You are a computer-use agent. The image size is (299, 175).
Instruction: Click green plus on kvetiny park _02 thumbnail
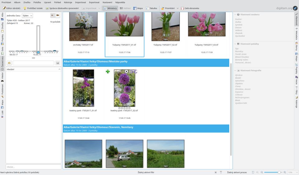(x=108, y=71)
